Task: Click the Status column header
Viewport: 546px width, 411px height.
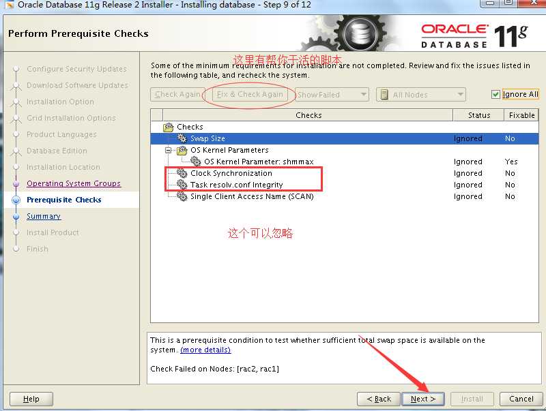Action: pyautogui.click(x=479, y=115)
